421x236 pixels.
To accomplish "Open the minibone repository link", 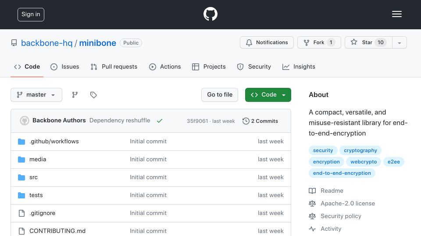I will point(97,43).
